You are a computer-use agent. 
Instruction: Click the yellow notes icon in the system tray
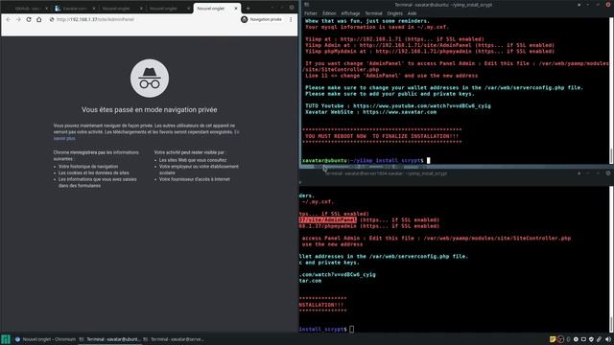point(553,339)
